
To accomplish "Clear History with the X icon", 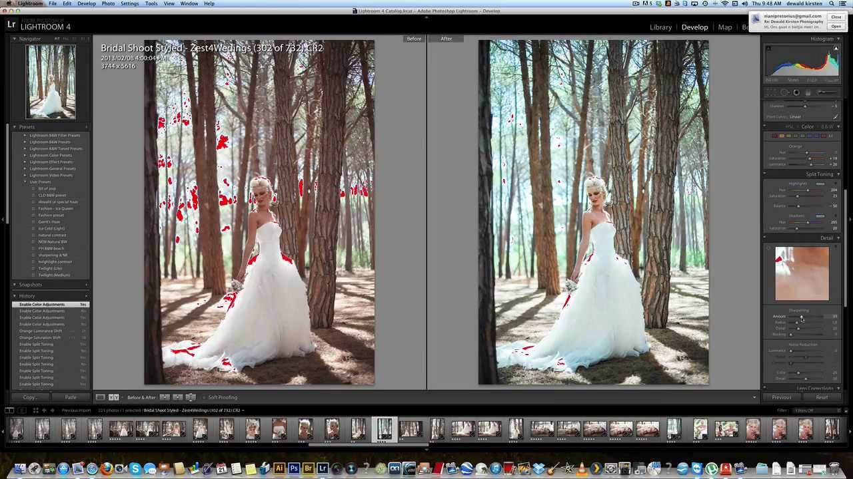I will (86, 296).
